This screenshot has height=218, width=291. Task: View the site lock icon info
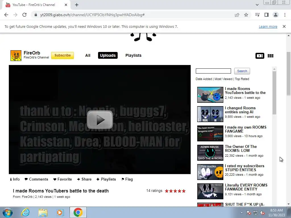pyautogui.click(x=36, y=15)
